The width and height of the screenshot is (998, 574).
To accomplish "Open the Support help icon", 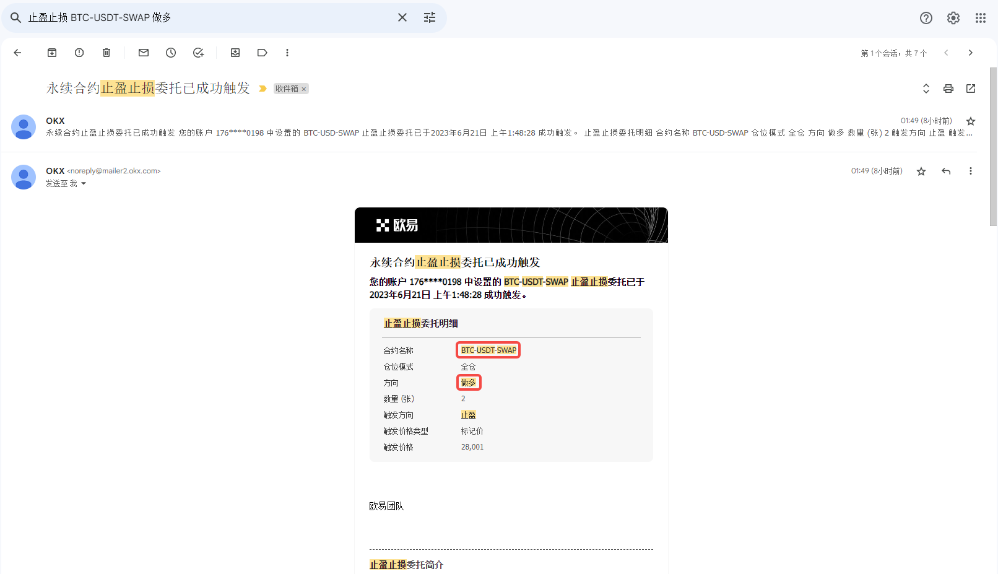I will 926,18.
